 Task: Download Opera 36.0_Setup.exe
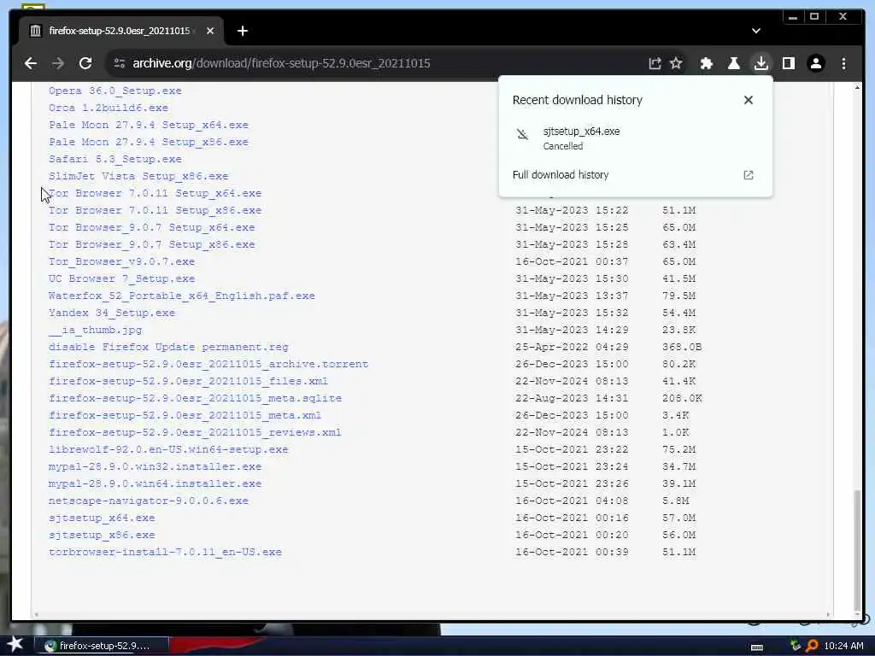[115, 91]
